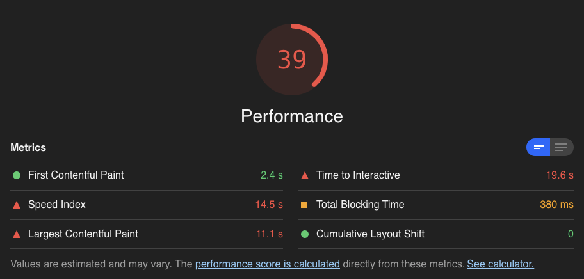Screen dimensions: 584x279
Task: Click the Metrics section heading
Action: click(x=28, y=147)
